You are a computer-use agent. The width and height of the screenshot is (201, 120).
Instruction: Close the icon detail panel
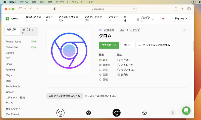pyautogui.click(x=185, y=30)
